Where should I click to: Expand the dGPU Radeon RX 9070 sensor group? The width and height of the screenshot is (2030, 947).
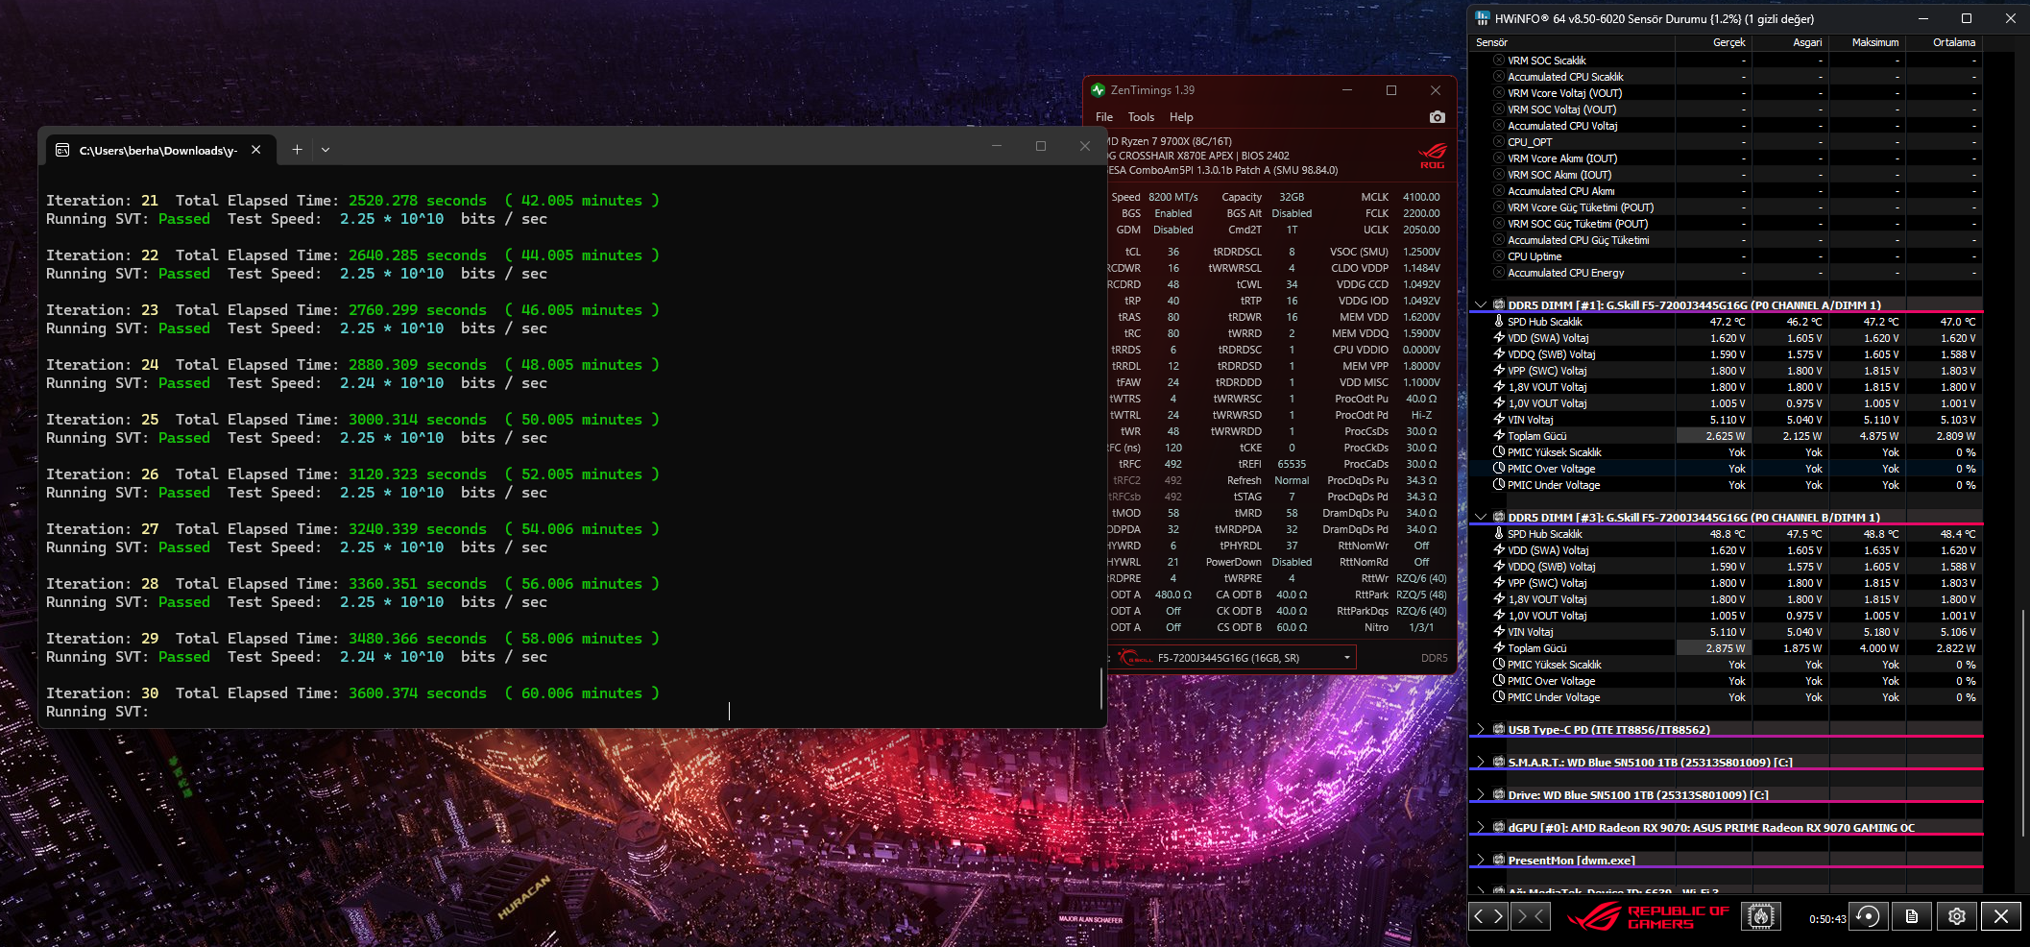point(1480,828)
